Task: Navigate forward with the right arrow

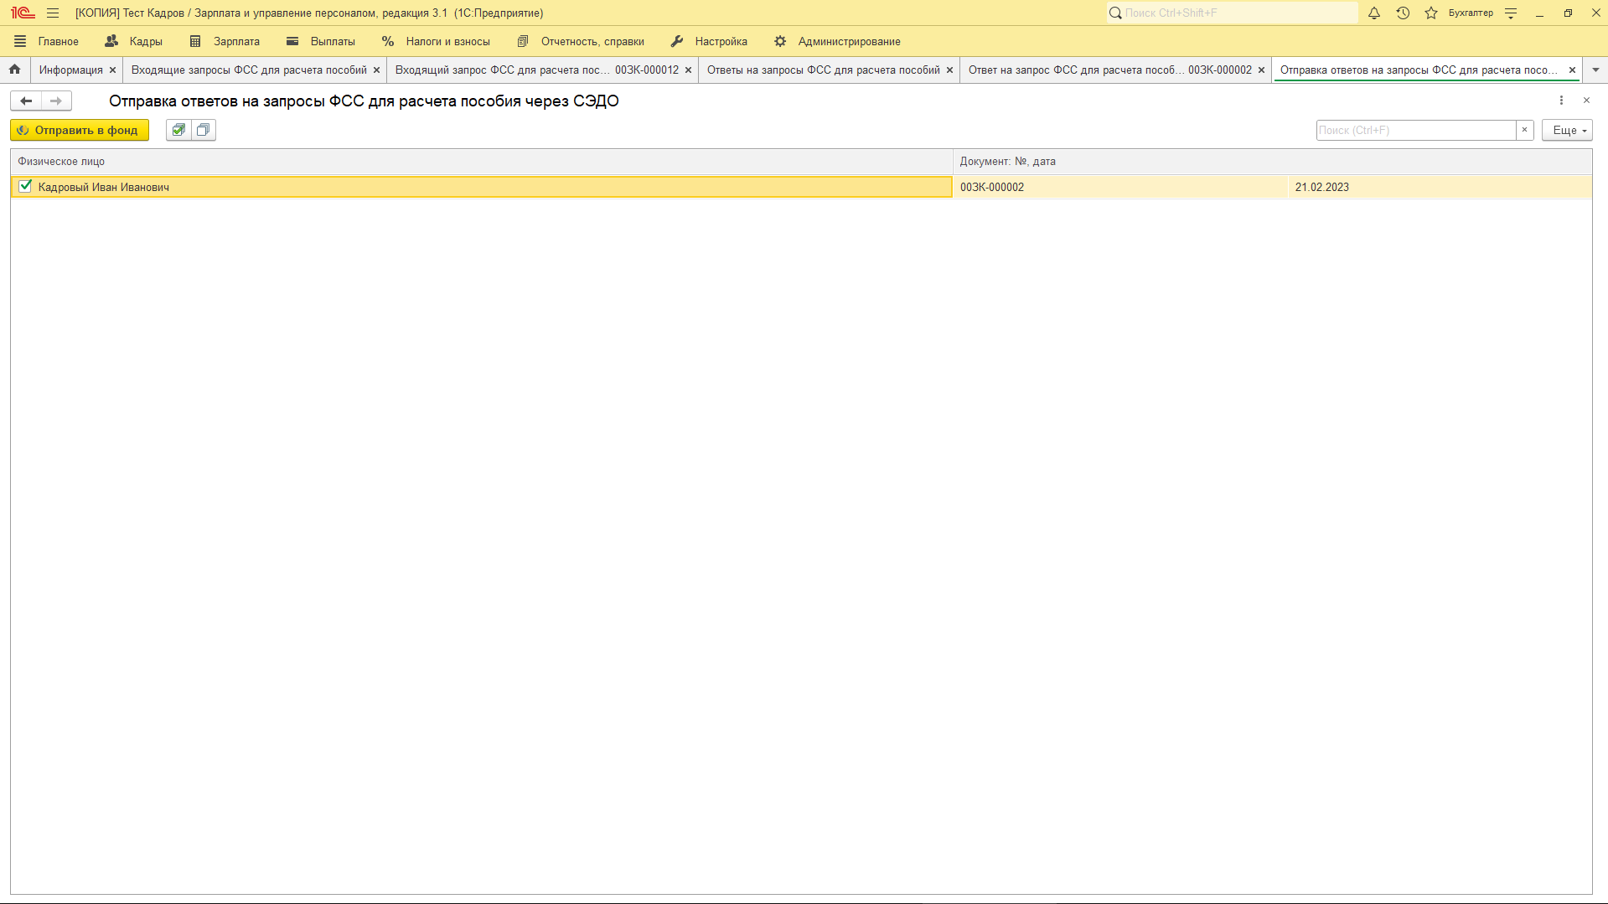Action: (x=56, y=101)
